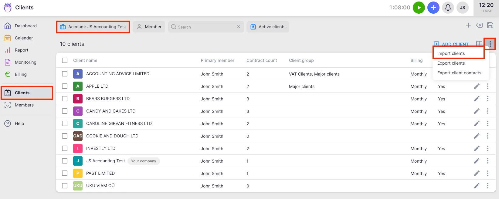The image size is (499, 199).
Task: Check the CAROLINE GIRVAN FITNESS LTD checkbox
Action: (65, 123)
